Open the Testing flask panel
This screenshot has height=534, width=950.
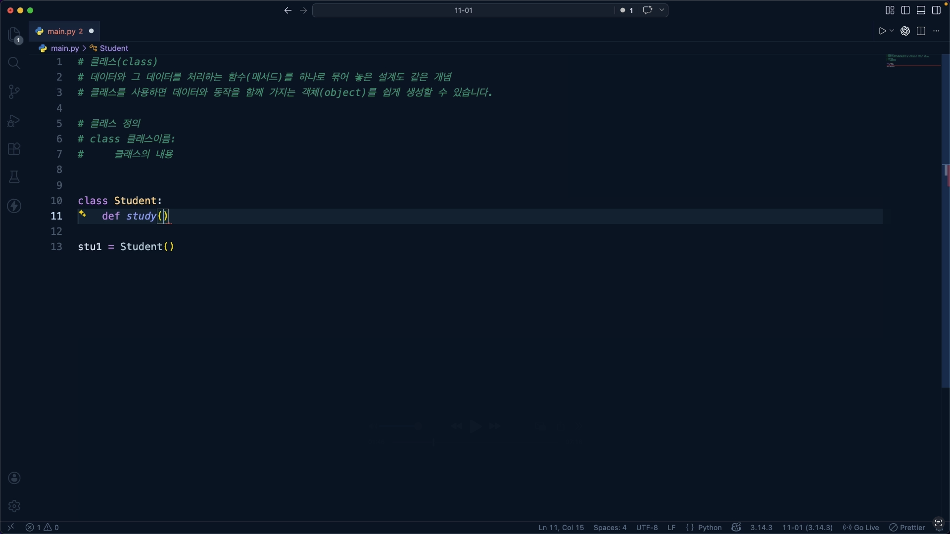pyautogui.click(x=14, y=177)
